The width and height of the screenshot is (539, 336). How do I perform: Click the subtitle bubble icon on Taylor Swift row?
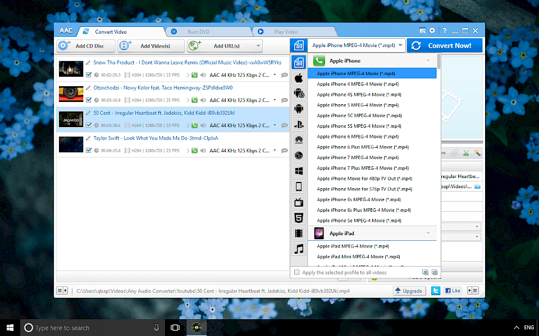(x=284, y=151)
